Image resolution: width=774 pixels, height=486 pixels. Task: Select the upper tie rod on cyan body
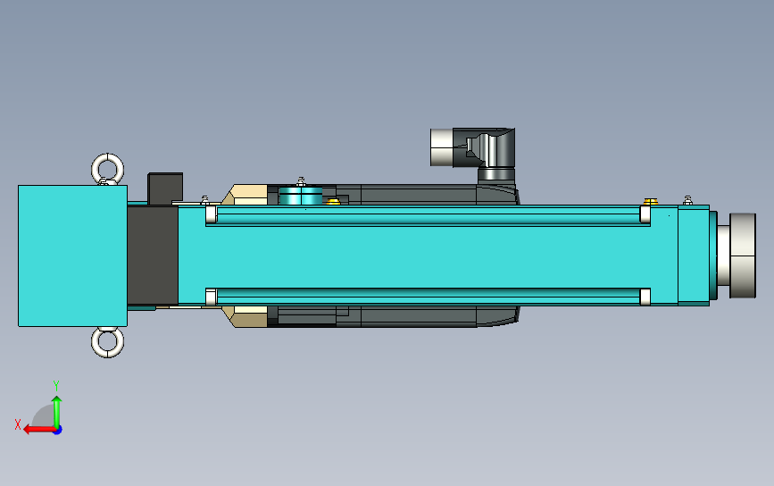[x=428, y=215]
